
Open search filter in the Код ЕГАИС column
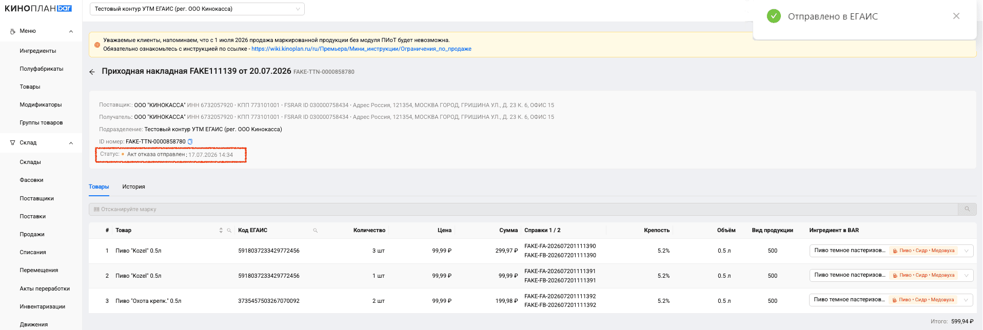coord(316,231)
